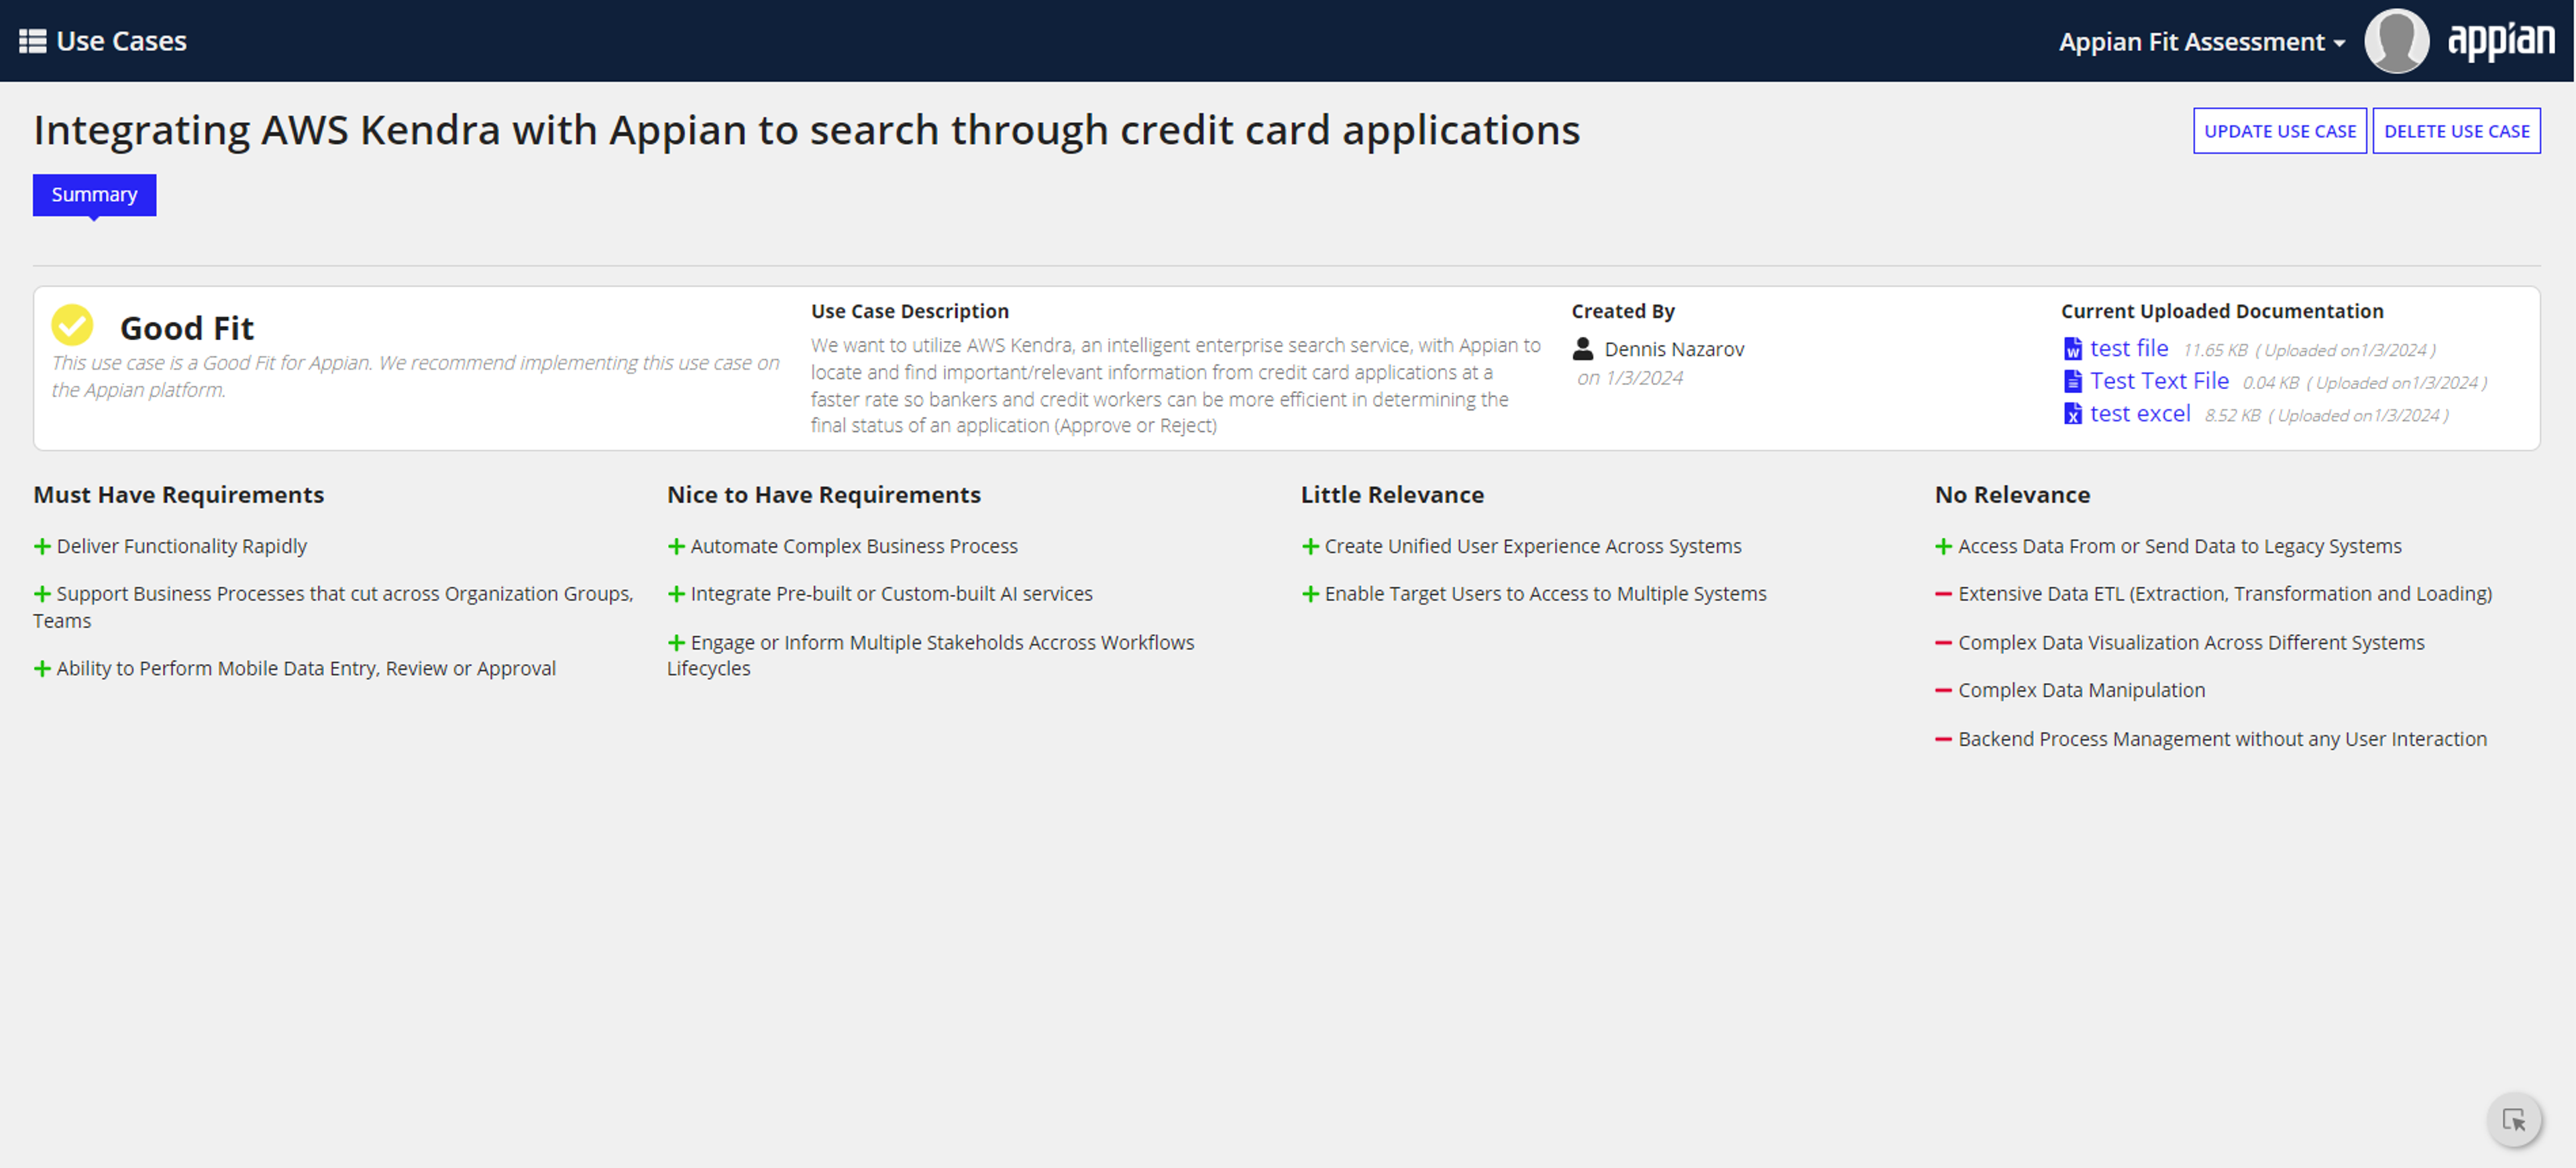The height and width of the screenshot is (1168, 2576).
Task: Click plus icon beside Enable Target Users
Action: tap(1310, 594)
